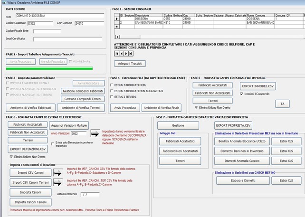Click the Data Decorrenza field

click(90, 194)
